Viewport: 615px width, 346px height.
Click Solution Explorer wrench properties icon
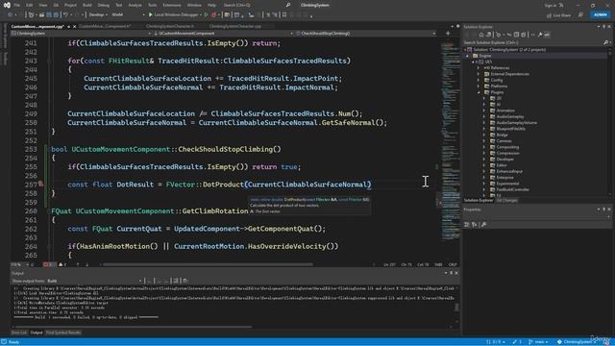pyautogui.click(x=540, y=35)
